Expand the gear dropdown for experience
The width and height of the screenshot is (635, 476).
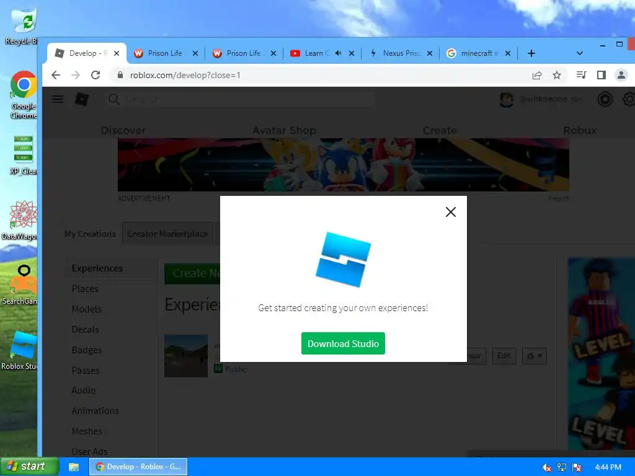[x=534, y=356]
